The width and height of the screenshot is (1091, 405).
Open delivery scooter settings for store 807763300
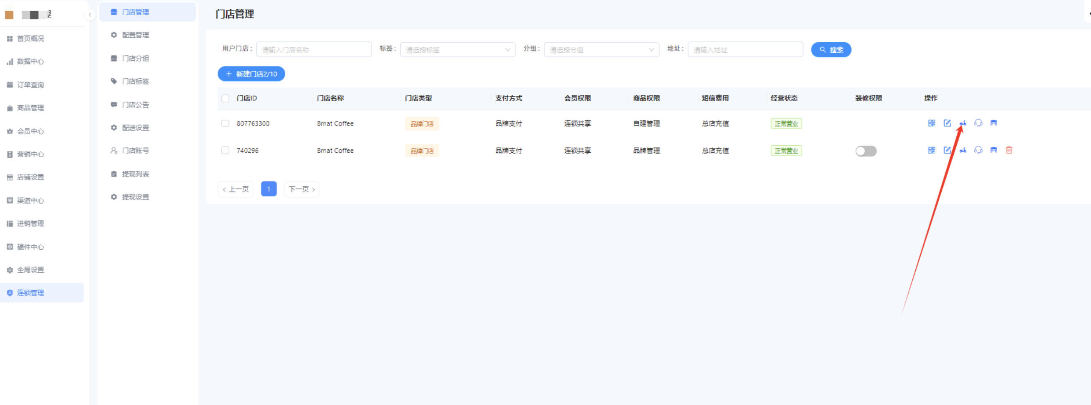pyautogui.click(x=963, y=123)
